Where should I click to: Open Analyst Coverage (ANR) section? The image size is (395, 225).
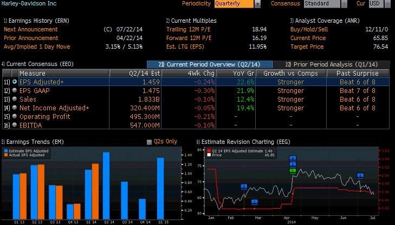pos(325,21)
